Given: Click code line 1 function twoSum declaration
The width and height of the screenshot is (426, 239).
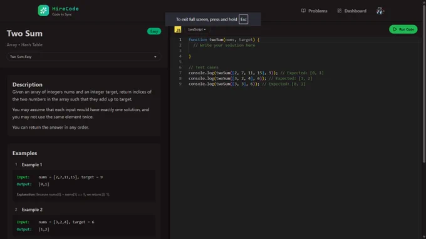Looking at the screenshot, I should pos(224,39).
